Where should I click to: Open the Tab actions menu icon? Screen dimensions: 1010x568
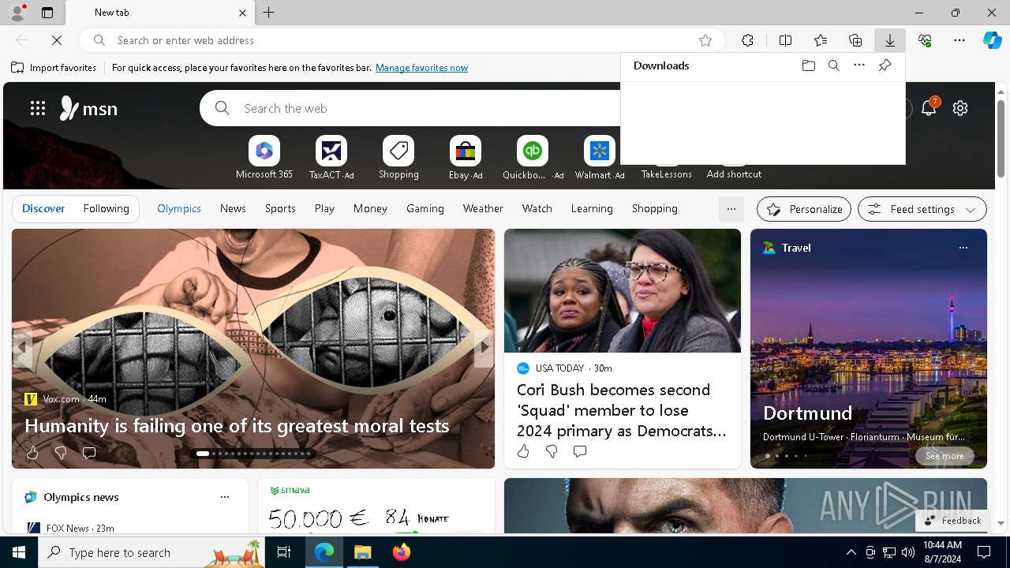(47, 13)
